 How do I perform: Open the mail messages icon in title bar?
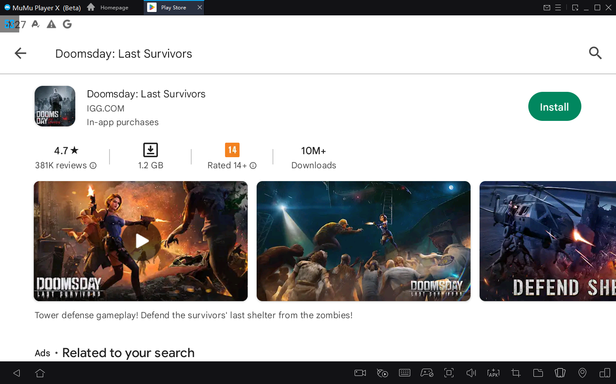tap(546, 8)
